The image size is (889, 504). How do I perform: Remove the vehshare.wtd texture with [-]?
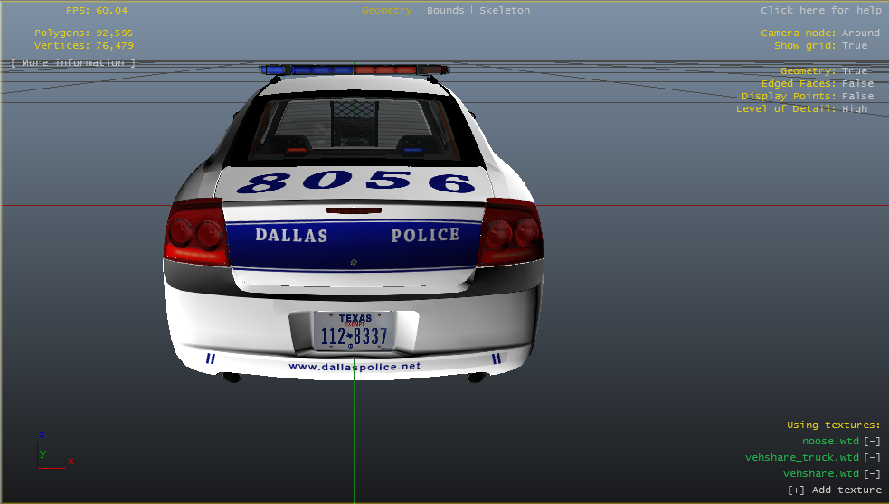coord(872,473)
